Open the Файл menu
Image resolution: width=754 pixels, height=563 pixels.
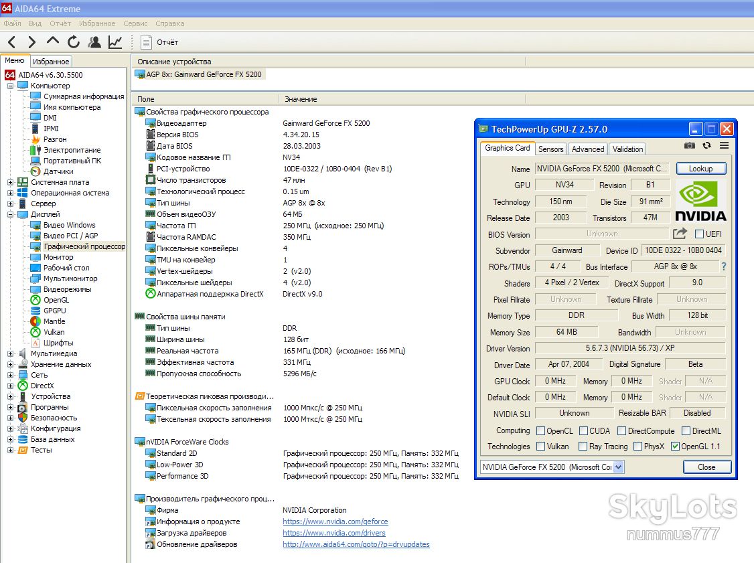pos(12,23)
